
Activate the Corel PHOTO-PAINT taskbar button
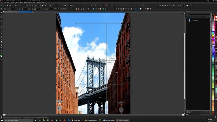pos(123,120)
